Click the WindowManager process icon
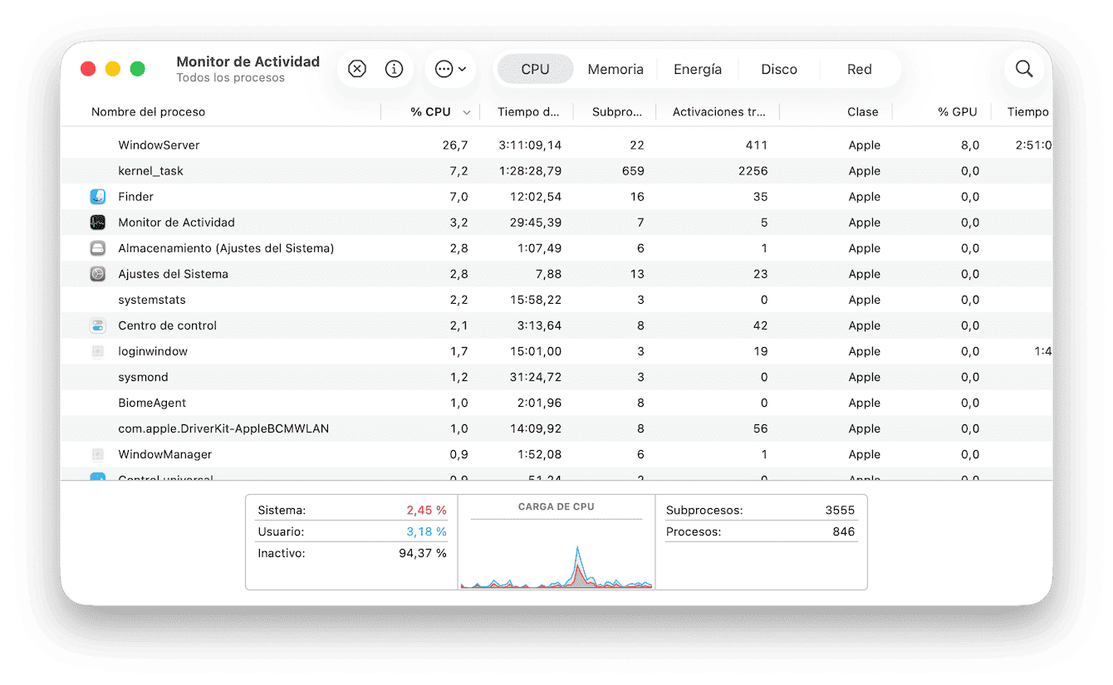Screen dimensions: 1113x685 pos(98,454)
